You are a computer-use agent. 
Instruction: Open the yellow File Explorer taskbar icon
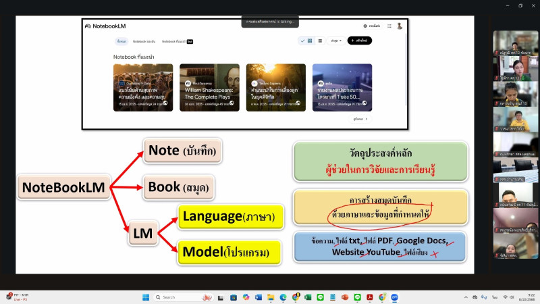click(x=271, y=297)
